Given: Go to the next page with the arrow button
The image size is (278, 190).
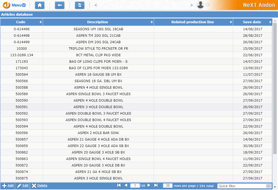Looking at the screenshot, I should (x=149, y=186).
